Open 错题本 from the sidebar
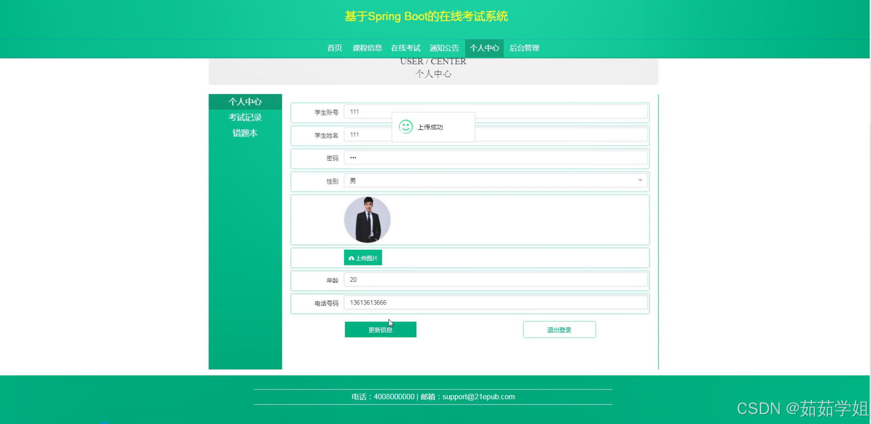The height and width of the screenshot is (424, 871). (245, 133)
